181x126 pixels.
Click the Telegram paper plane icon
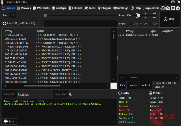click(178, 8)
